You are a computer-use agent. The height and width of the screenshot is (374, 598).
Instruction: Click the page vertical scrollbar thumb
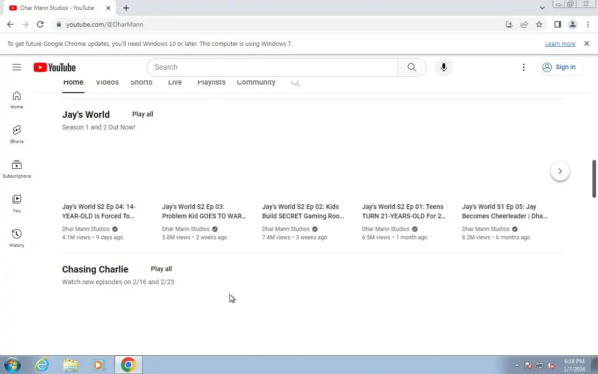click(594, 179)
